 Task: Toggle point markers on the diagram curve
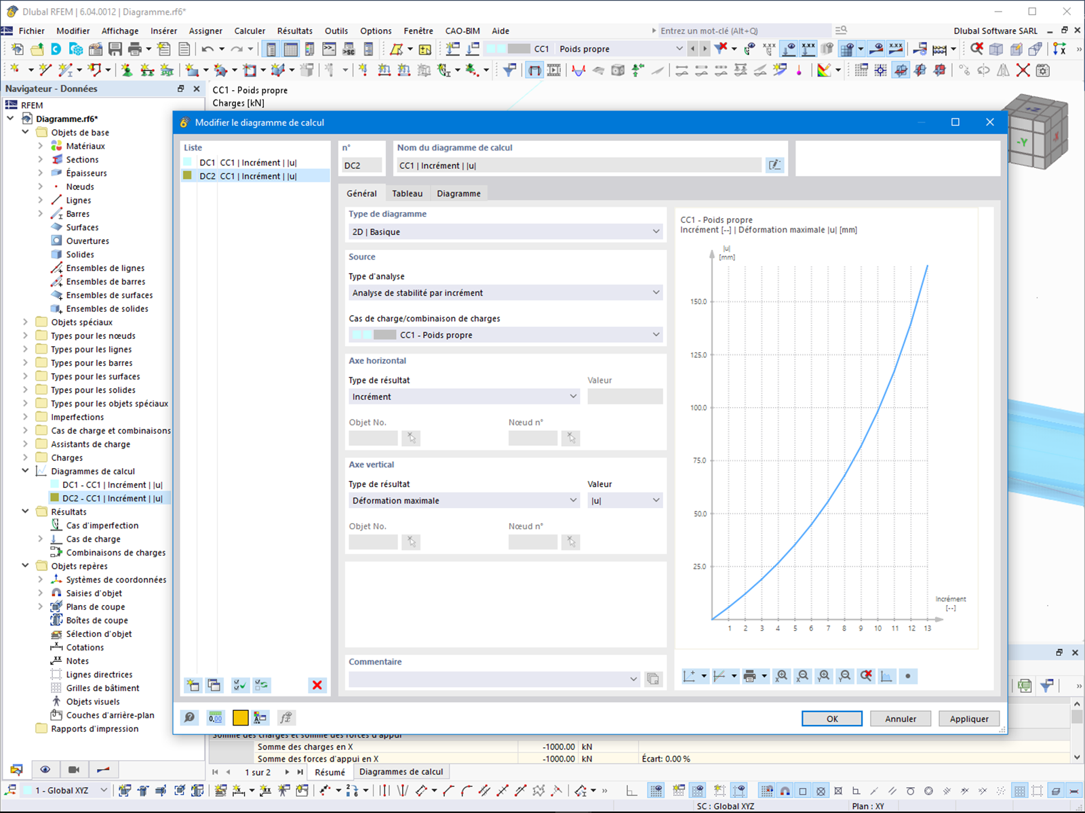coord(908,676)
